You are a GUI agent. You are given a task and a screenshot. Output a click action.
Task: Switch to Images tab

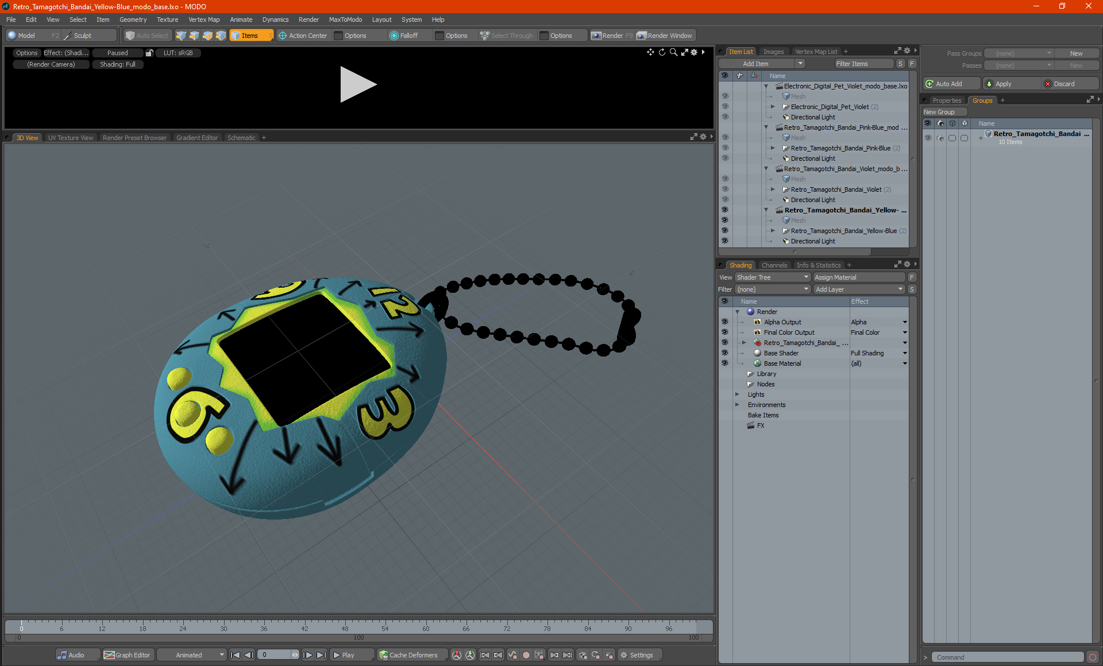click(x=773, y=52)
